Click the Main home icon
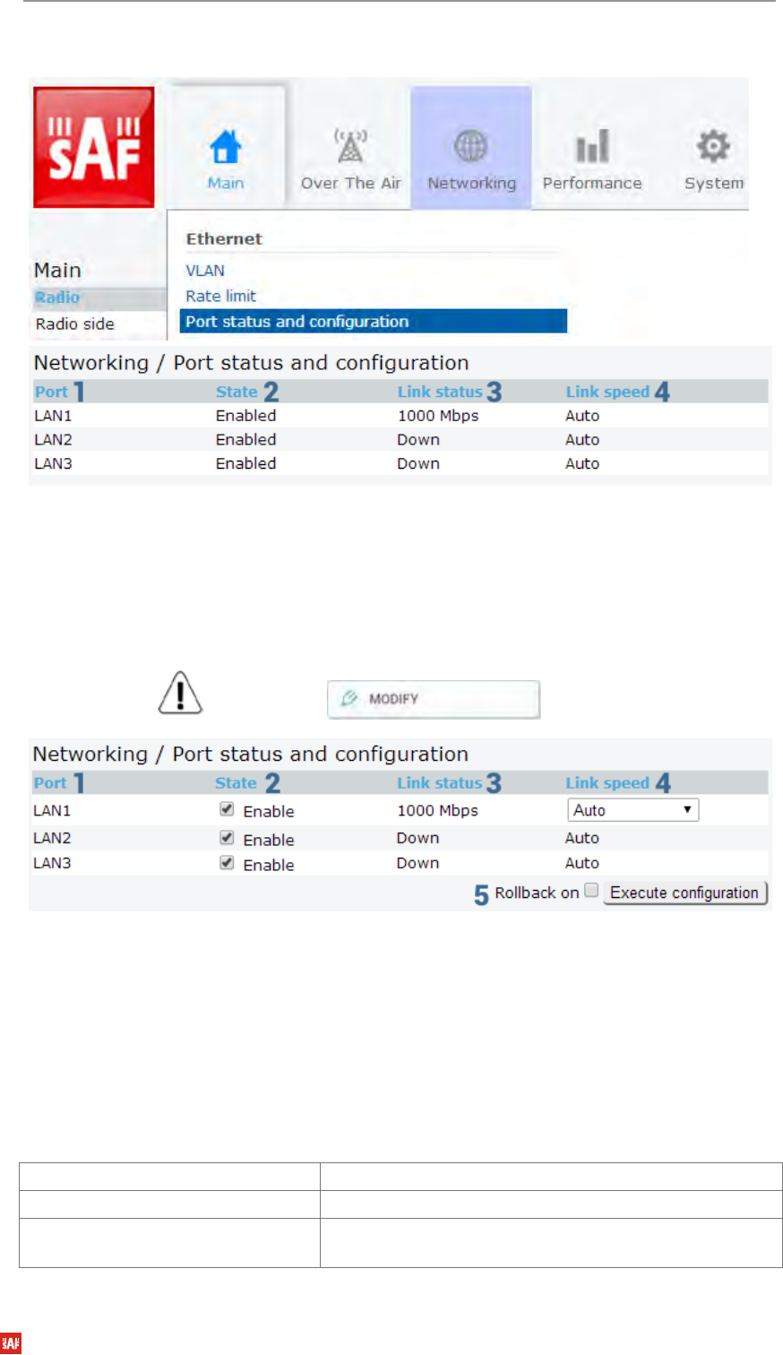Screen dimensions: 783x1355 click(x=226, y=146)
